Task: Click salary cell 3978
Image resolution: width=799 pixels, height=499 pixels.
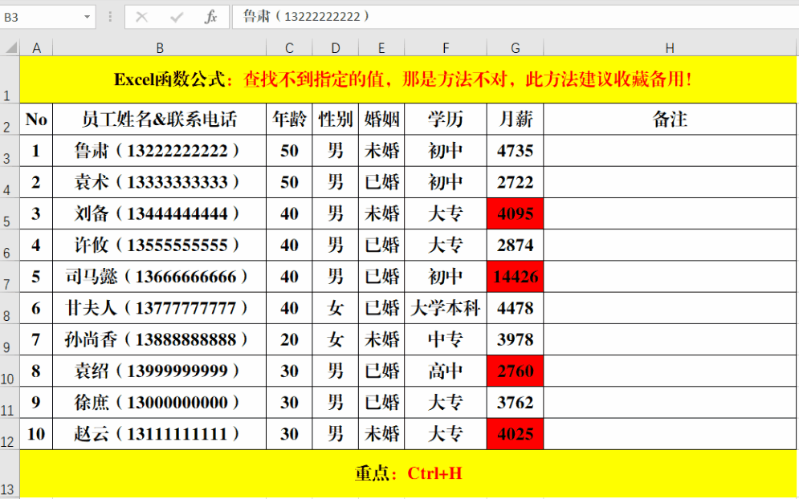Action: pyautogui.click(x=516, y=339)
